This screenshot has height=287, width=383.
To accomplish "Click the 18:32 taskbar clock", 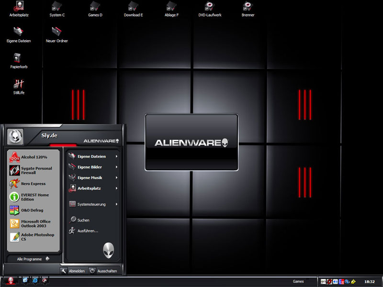I will (369, 282).
